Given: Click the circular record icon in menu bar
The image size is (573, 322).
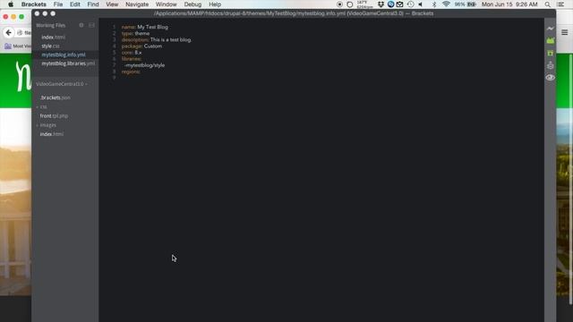Looking at the screenshot, I should [339, 4].
